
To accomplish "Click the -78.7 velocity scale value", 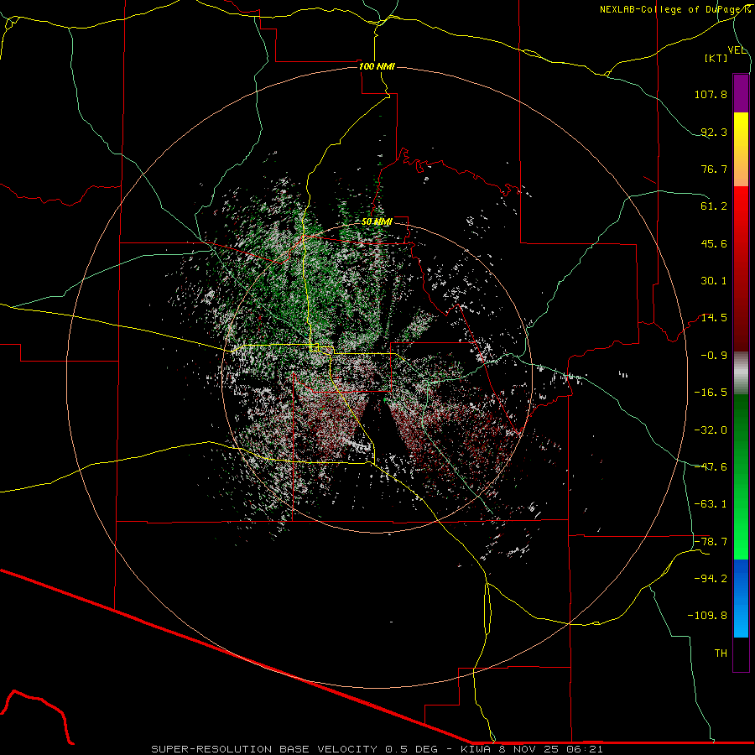I will pos(711,542).
